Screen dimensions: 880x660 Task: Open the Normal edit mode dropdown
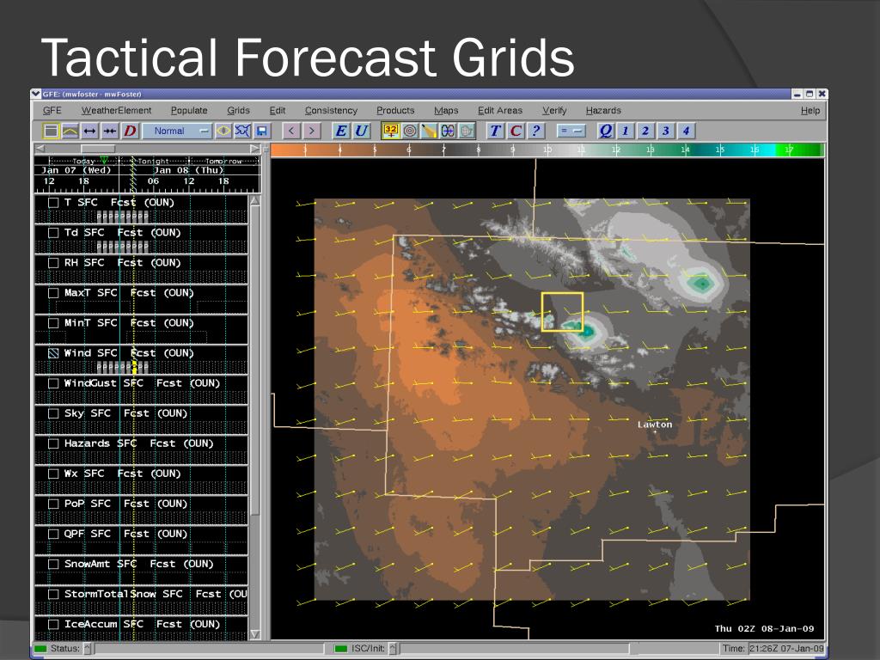pyautogui.click(x=177, y=131)
